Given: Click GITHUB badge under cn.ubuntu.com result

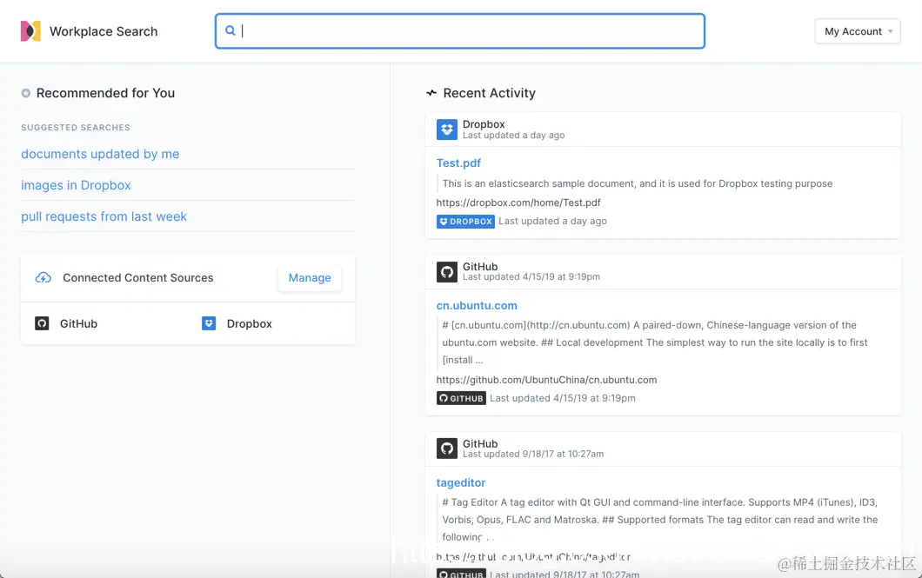Looking at the screenshot, I should click(461, 398).
